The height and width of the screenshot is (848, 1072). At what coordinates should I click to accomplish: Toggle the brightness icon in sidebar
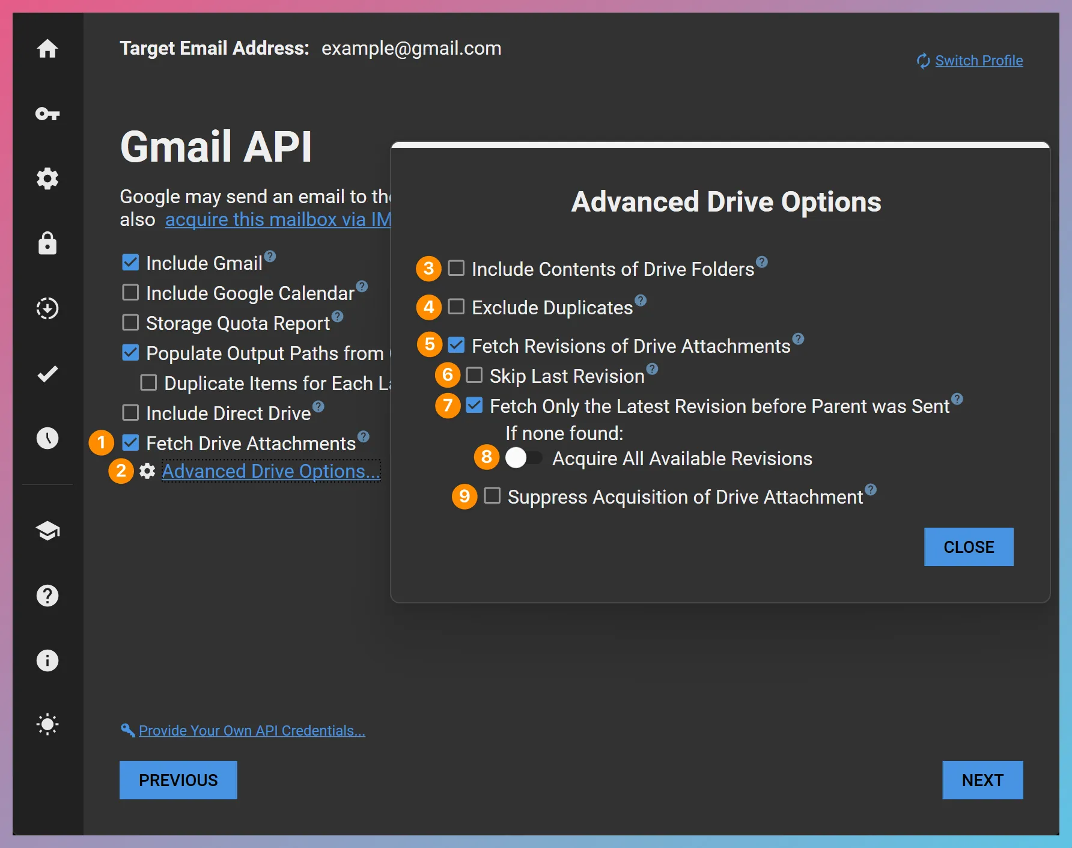click(47, 724)
